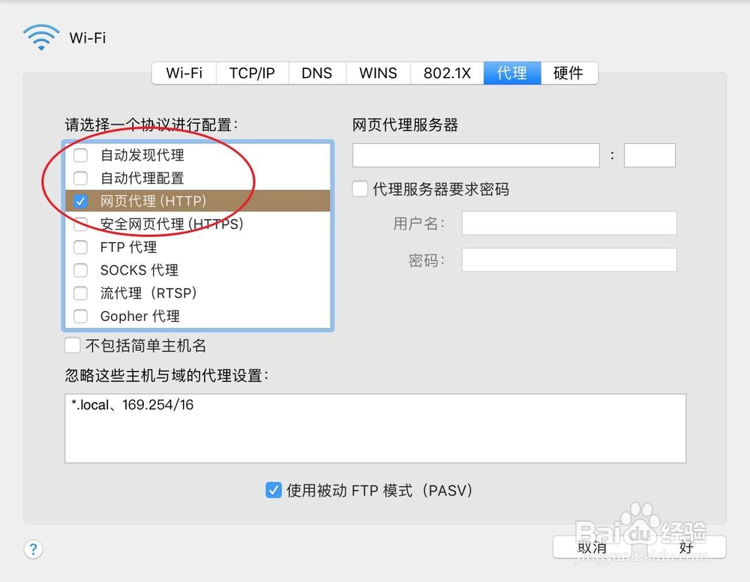Confirm settings with the 好 button
Image resolution: width=750 pixels, height=582 pixels.
685,547
